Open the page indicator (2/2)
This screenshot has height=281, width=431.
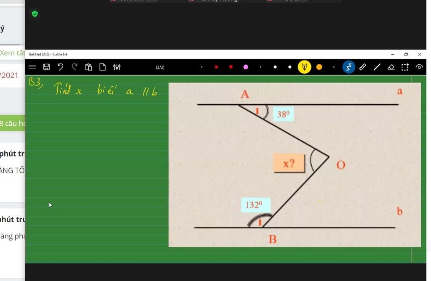coord(160,67)
